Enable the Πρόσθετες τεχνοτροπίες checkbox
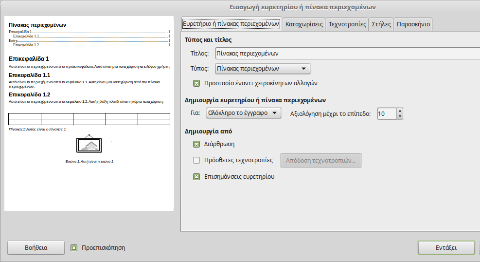Viewport: 480px width, 262px height. (196, 160)
